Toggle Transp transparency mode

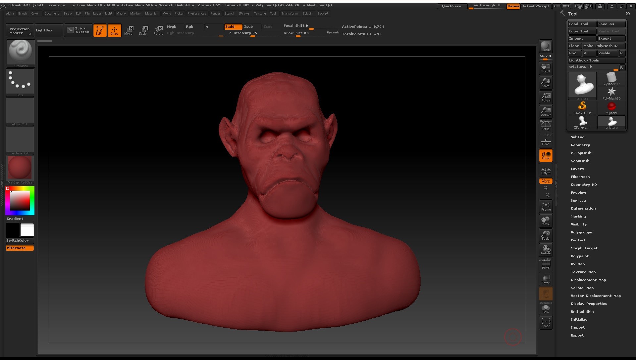tap(545, 278)
